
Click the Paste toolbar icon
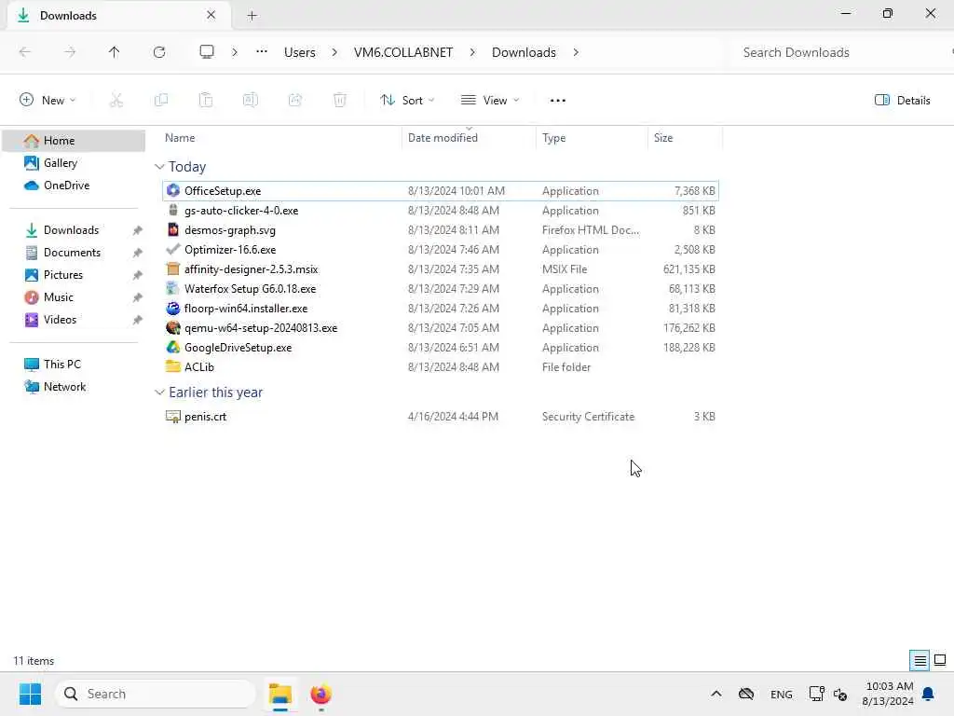click(x=206, y=101)
